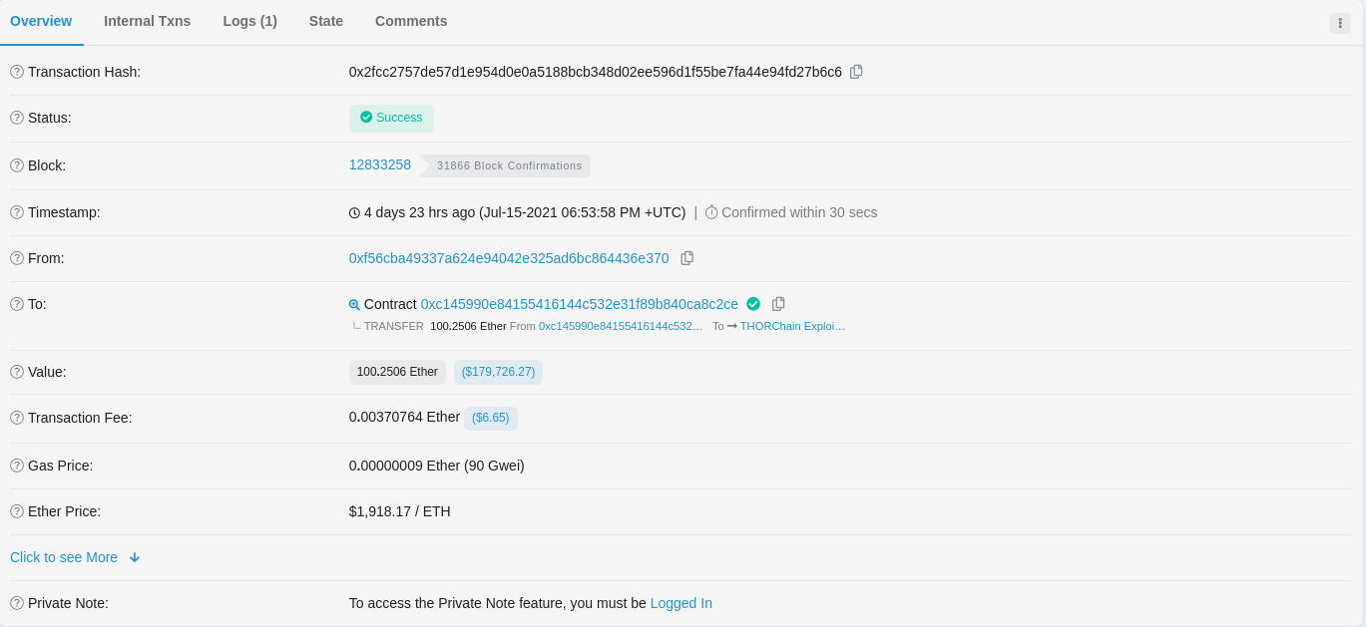
Task: Open the From address 0xf56cba... link
Action: coord(509,258)
